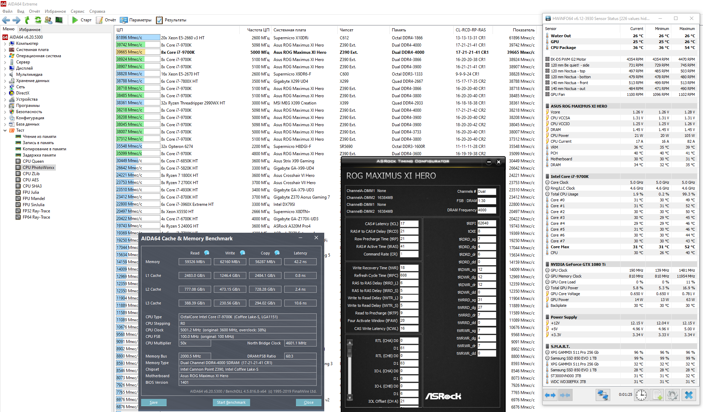703x412 pixels.
Task: Click the green refresh arrows toolbar icon
Action: point(38,20)
